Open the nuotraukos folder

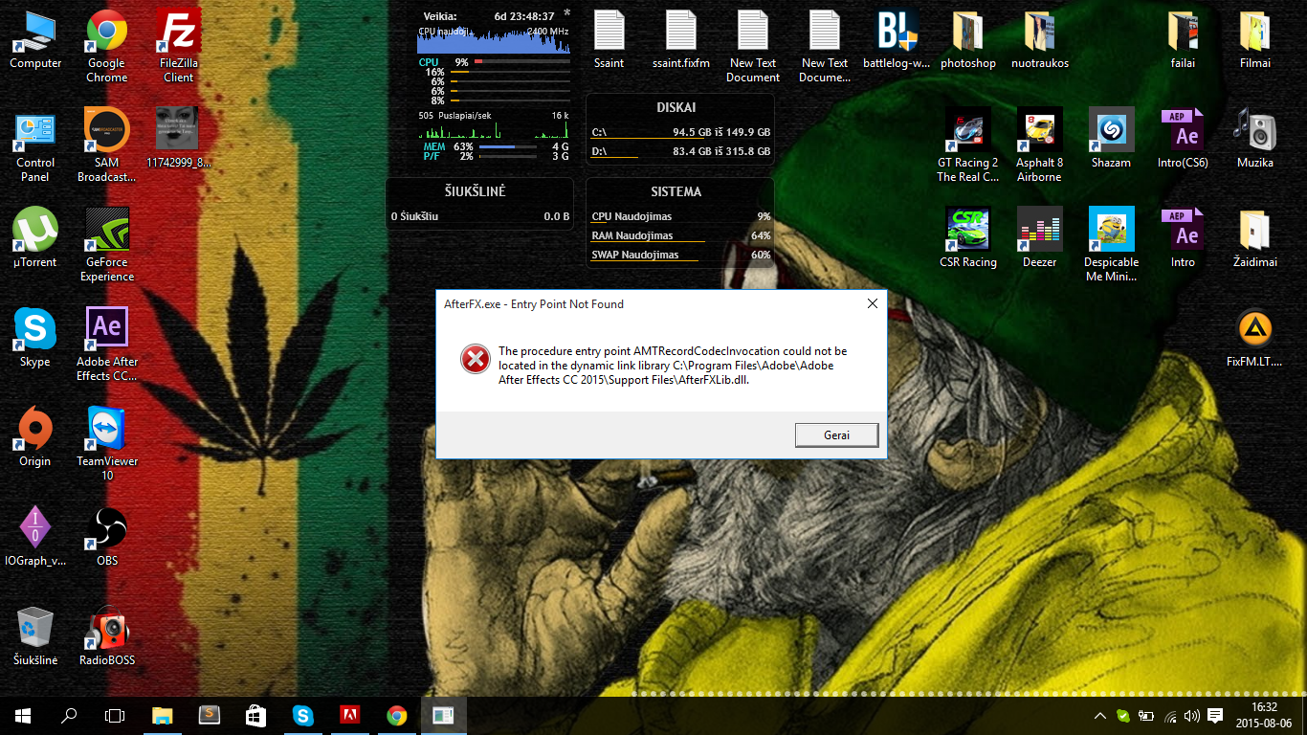(1040, 40)
